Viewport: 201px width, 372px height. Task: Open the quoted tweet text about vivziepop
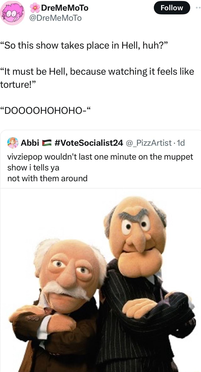[x=100, y=167]
